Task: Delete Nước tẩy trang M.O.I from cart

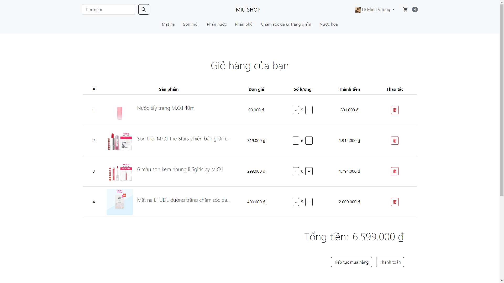Action: coord(395,110)
